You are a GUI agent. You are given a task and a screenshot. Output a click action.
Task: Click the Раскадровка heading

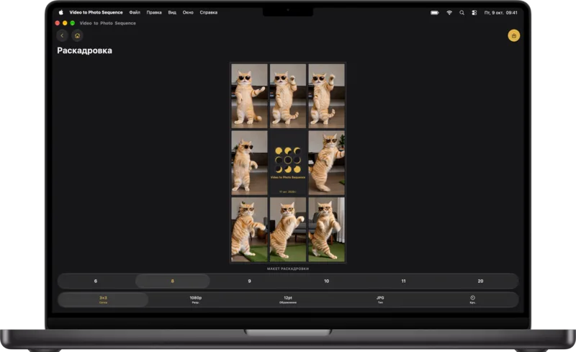84,50
